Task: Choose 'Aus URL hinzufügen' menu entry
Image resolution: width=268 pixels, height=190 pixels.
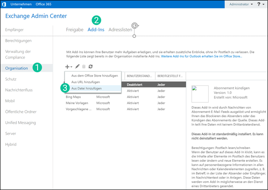Action: (85, 82)
